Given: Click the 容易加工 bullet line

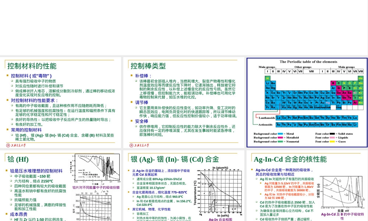Looking at the screenshot, I should [143, 214].
